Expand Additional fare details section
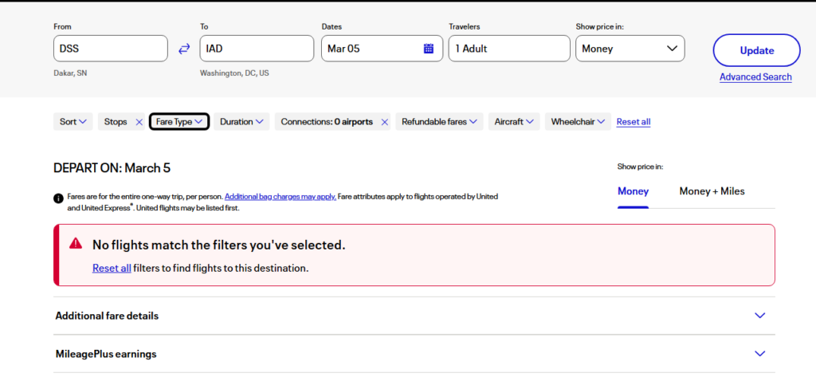 (414, 316)
